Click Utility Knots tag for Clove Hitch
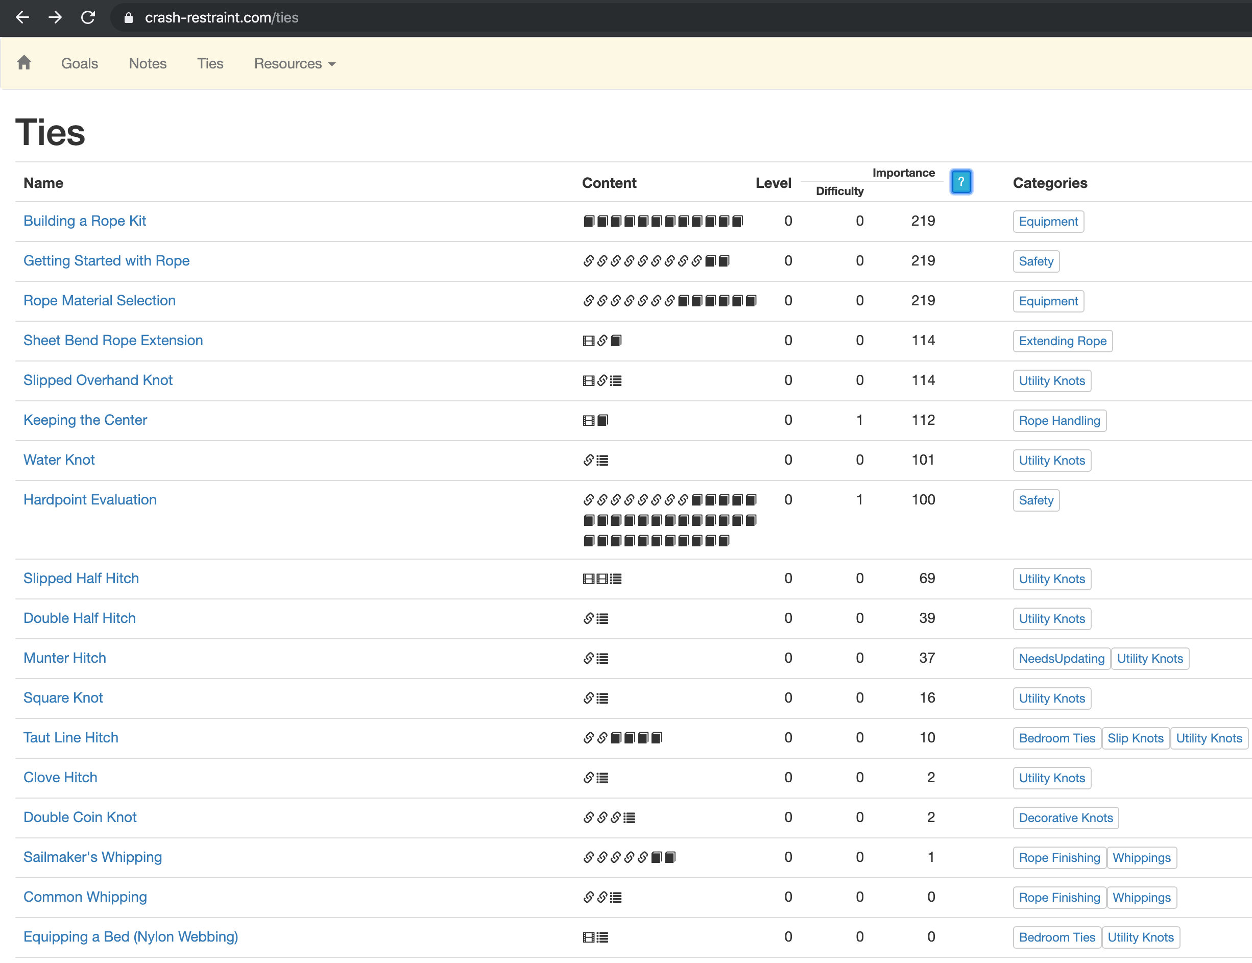This screenshot has height=963, width=1252. point(1052,779)
